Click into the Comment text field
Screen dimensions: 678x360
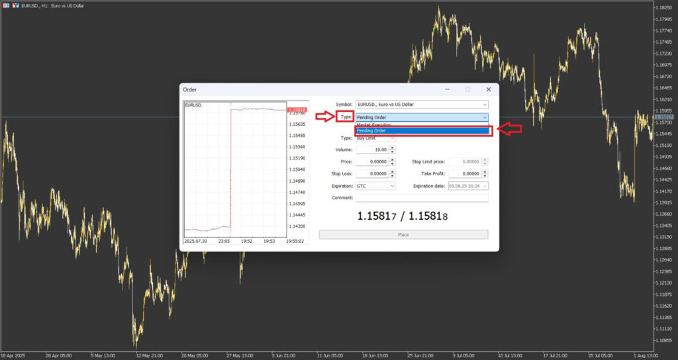click(x=422, y=198)
